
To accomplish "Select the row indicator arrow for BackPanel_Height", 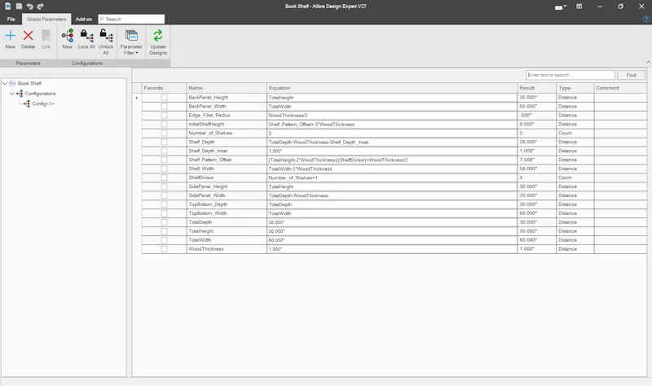I will (x=137, y=98).
